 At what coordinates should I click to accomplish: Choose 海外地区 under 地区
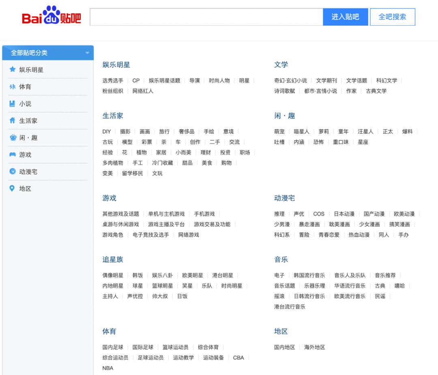coord(315,347)
